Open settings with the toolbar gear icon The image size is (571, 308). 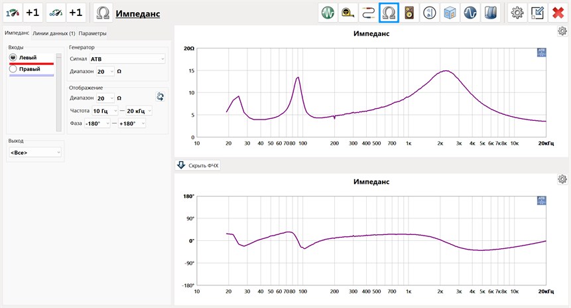(517, 12)
